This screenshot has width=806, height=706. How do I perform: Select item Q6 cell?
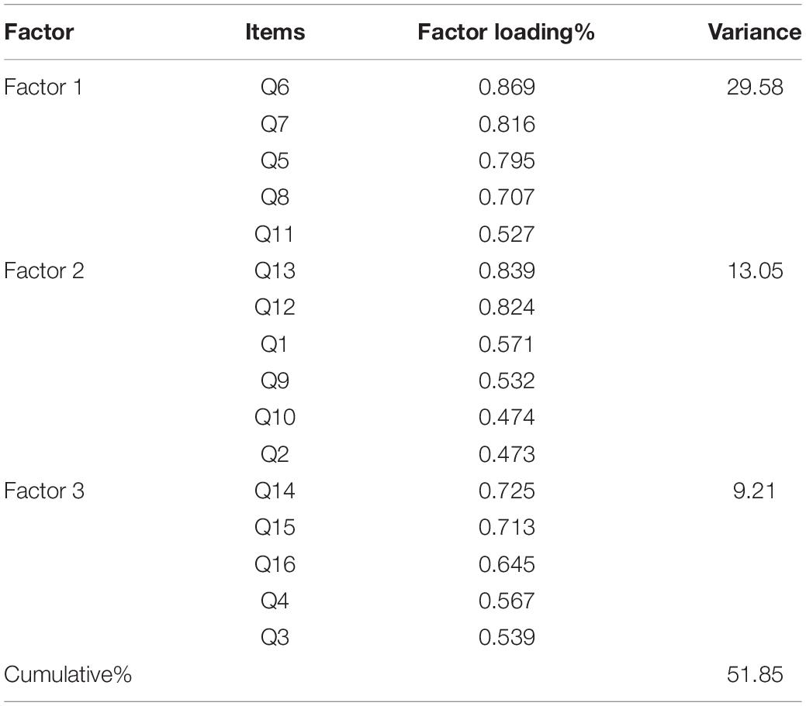[x=275, y=88]
